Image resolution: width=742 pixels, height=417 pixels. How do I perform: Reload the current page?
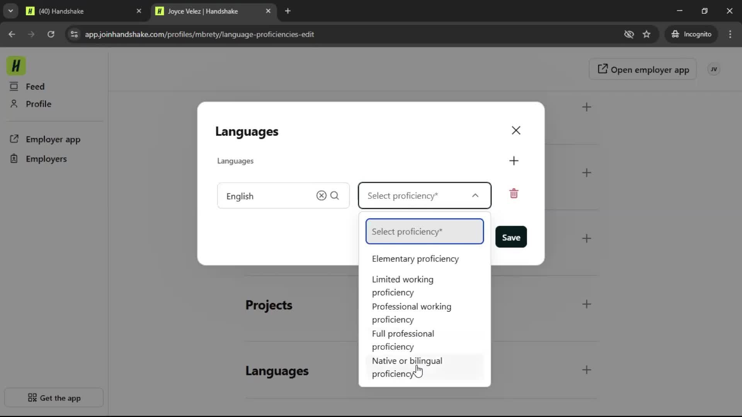click(51, 34)
